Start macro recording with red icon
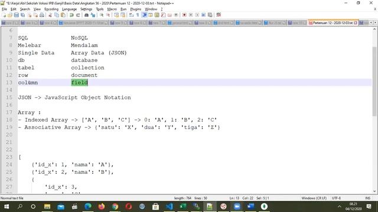The width and height of the screenshot is (378, 212). coord(184,15)
